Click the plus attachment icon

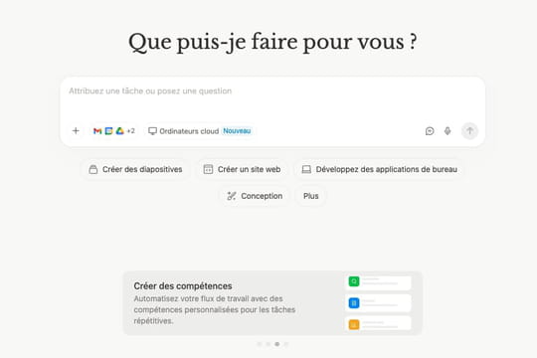76,131
